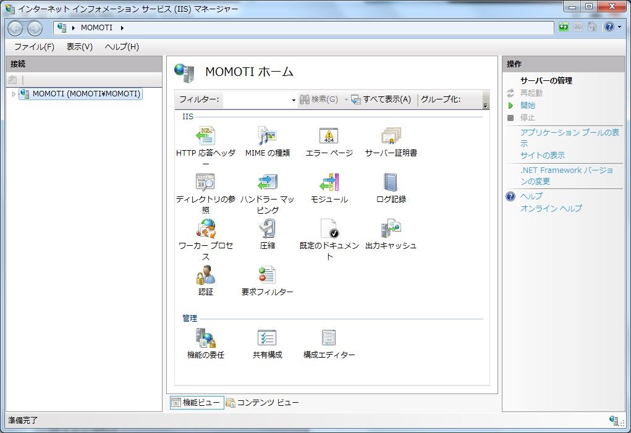
Task: Open 共有構成 management icon
Action: (x=267, y=338)
